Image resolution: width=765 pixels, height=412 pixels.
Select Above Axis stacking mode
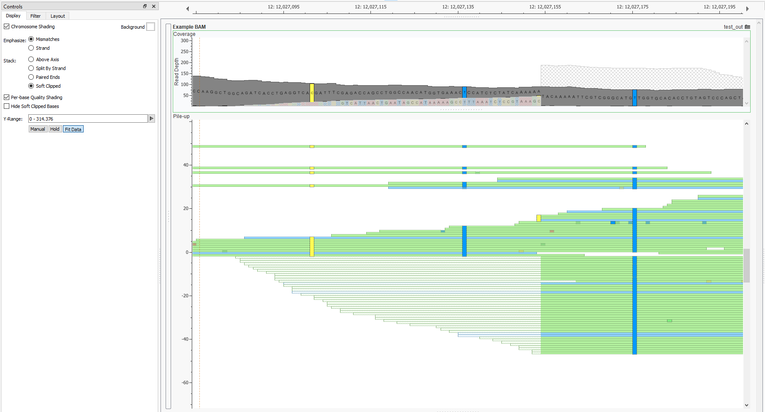pyautogui.click(x=31, y=59)
